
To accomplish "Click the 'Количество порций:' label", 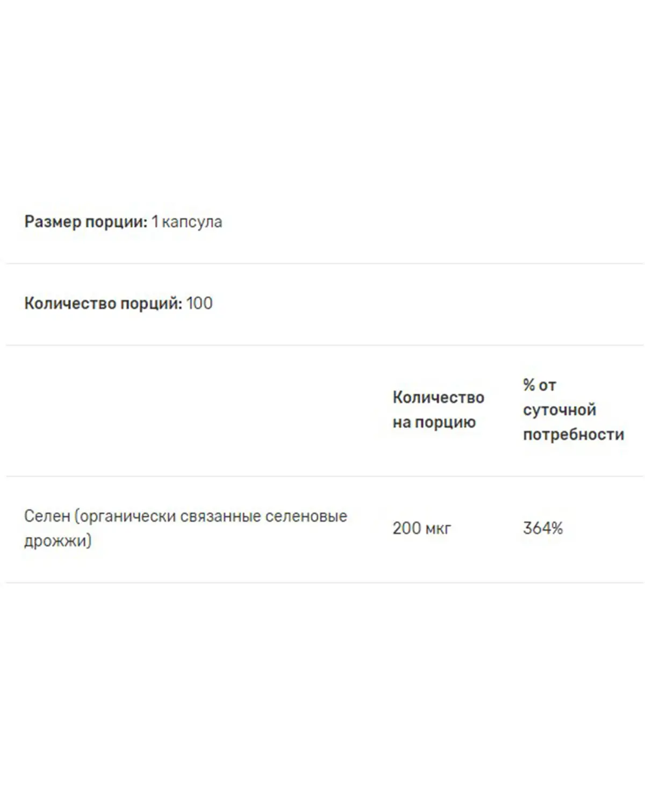I will pos(103,304).
